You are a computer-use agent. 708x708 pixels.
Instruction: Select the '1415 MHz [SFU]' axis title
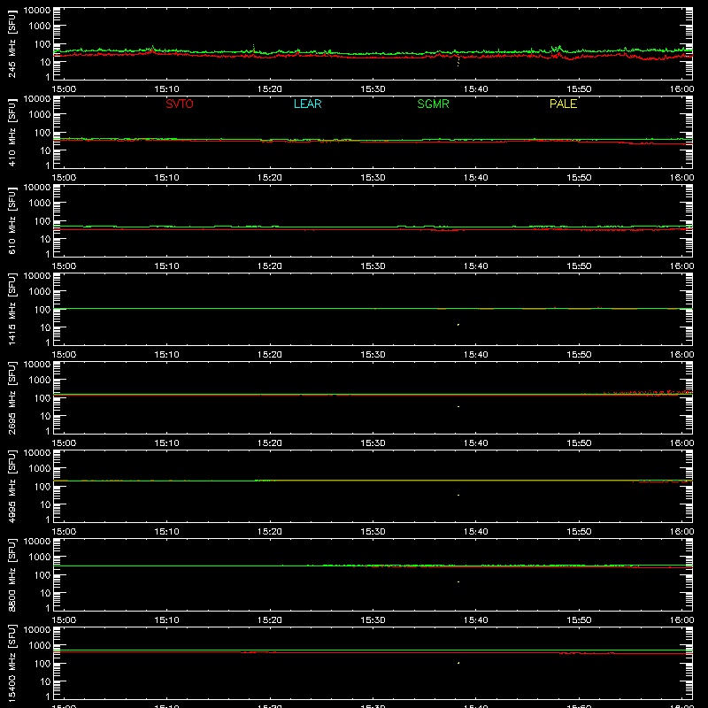12,309
